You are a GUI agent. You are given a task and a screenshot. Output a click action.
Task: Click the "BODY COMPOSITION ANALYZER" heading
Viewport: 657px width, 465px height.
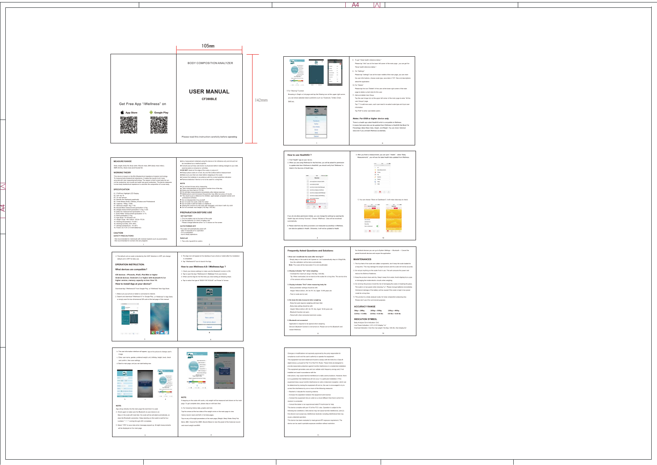pyautogui.click(x=210, y=63)
